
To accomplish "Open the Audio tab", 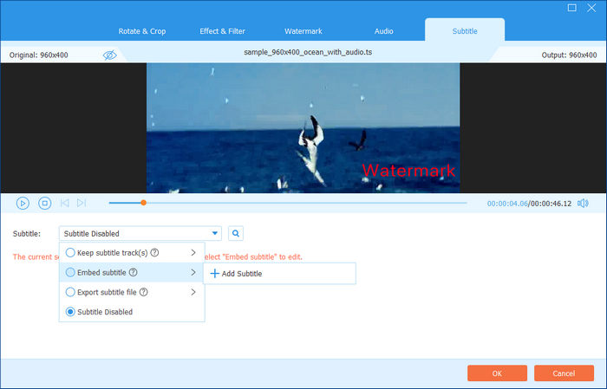I will point(383,31).
